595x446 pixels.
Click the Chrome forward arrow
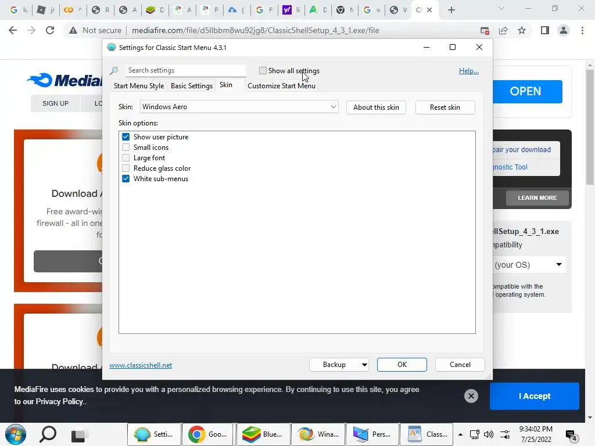click(x=31, y=30)
